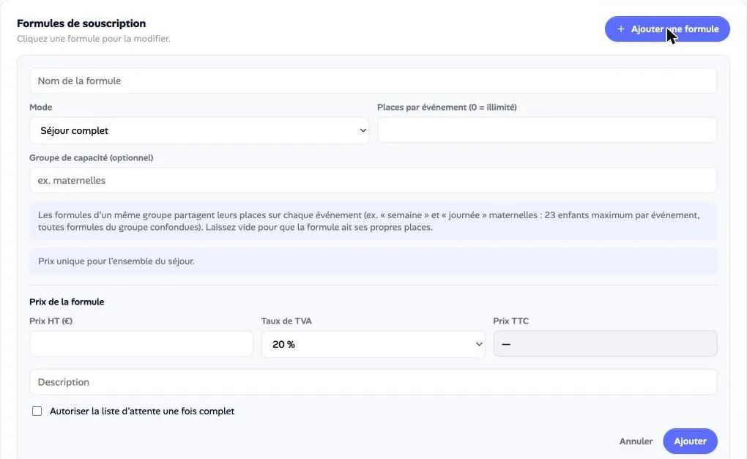Click the "Cliquez une formule pour la modifier." hint

point(94,39)
